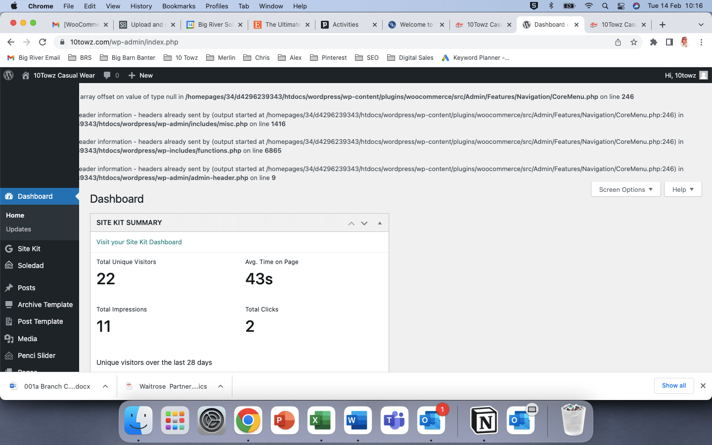The image size is (712, 445).
Task: Open a new Chrome tab
Action: coord(663,24)
